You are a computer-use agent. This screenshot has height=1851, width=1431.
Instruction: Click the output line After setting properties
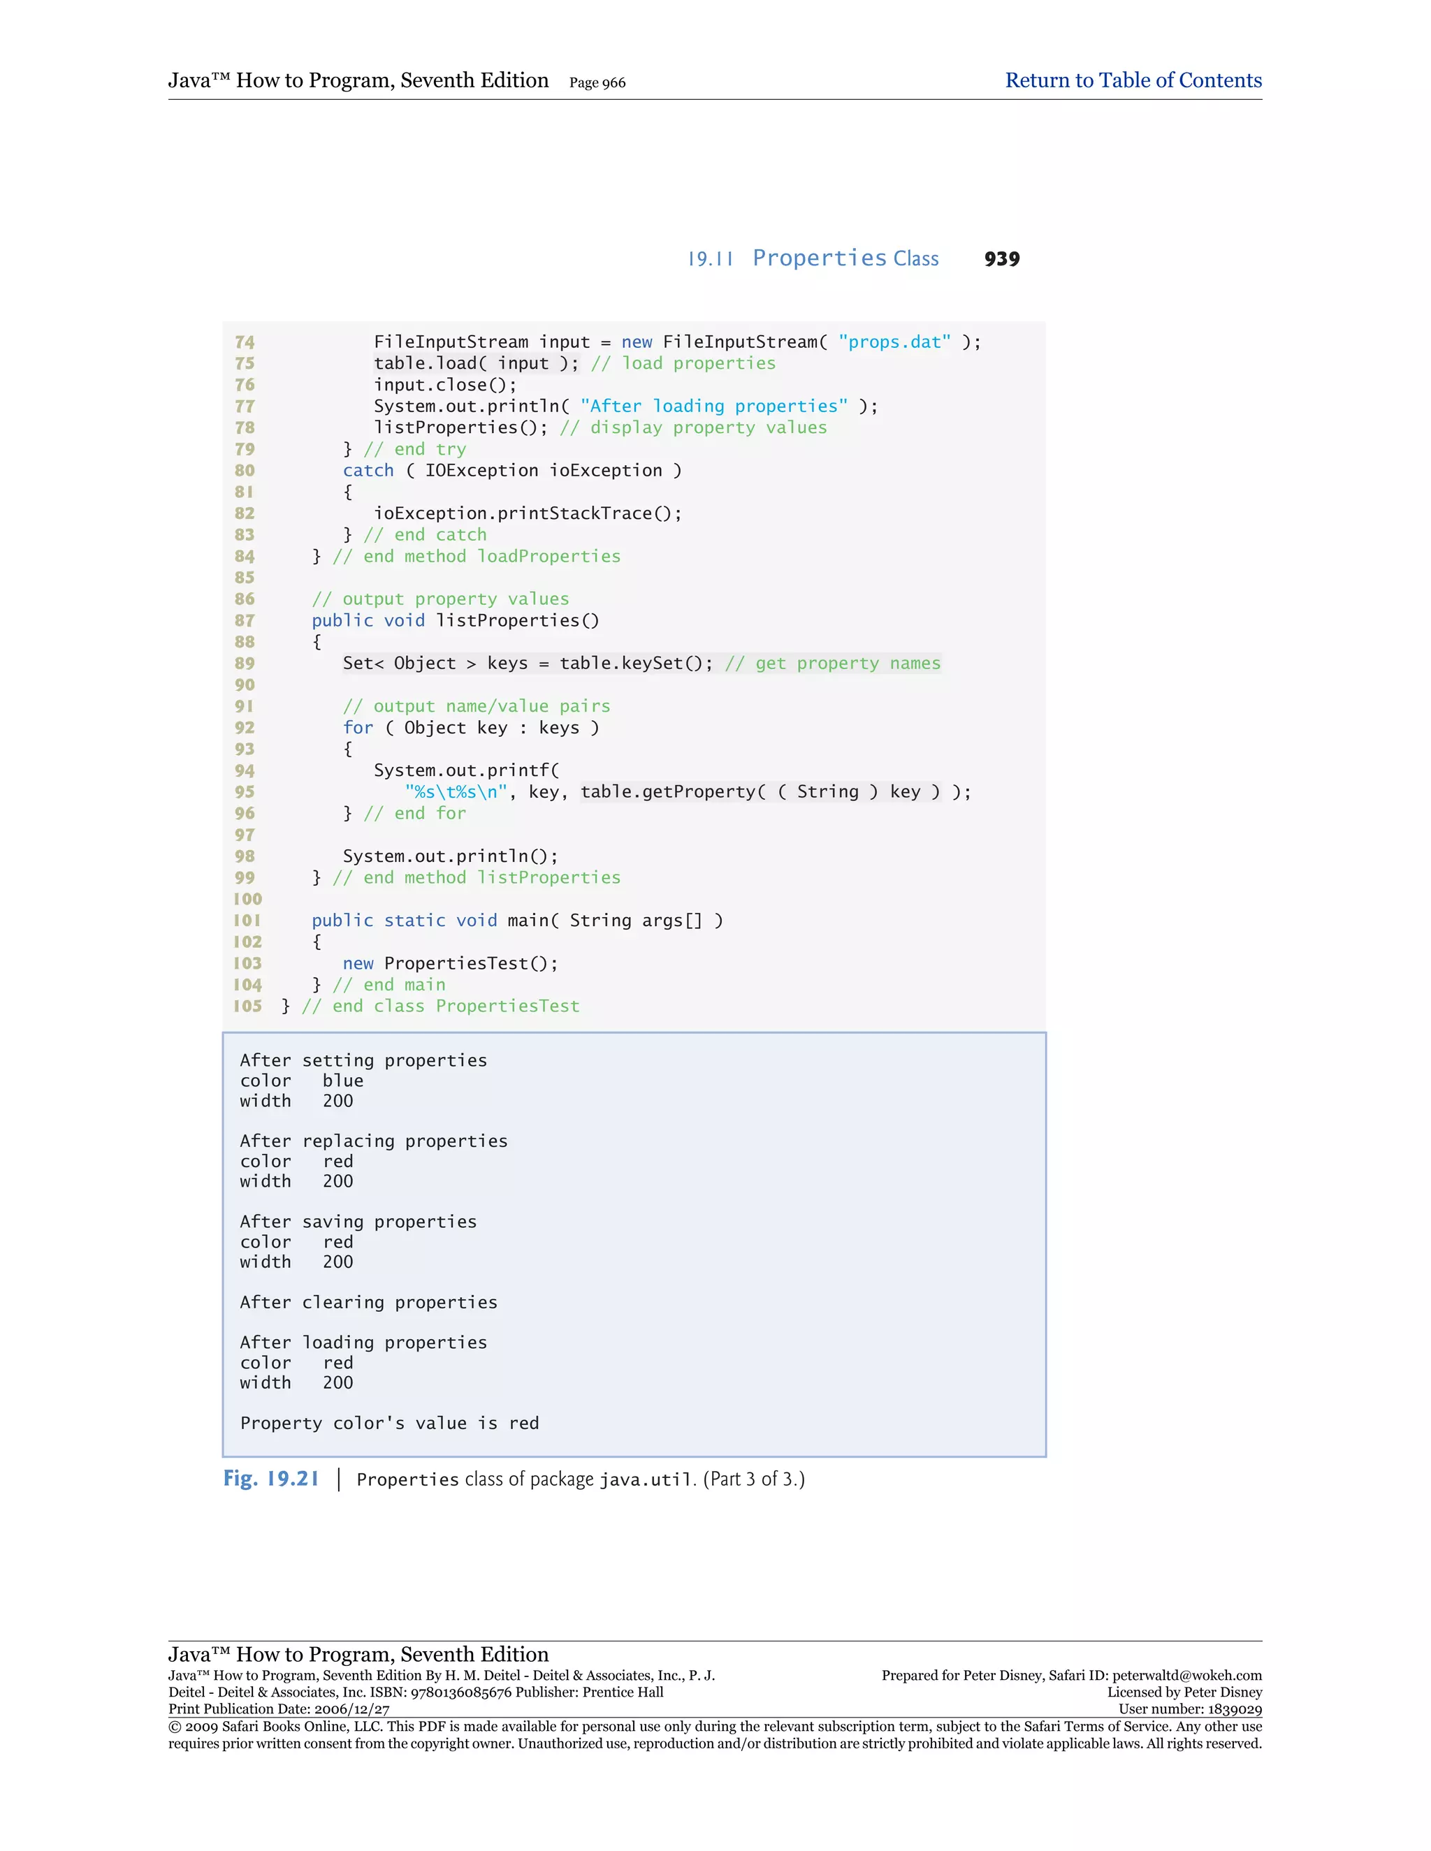[363, 1060]
